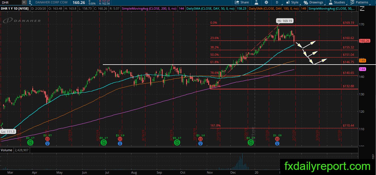The width and height of the screenshot is (376, 175).
Task: Click the $110.44 Fibonacci price label
Action: coord(348,125)
